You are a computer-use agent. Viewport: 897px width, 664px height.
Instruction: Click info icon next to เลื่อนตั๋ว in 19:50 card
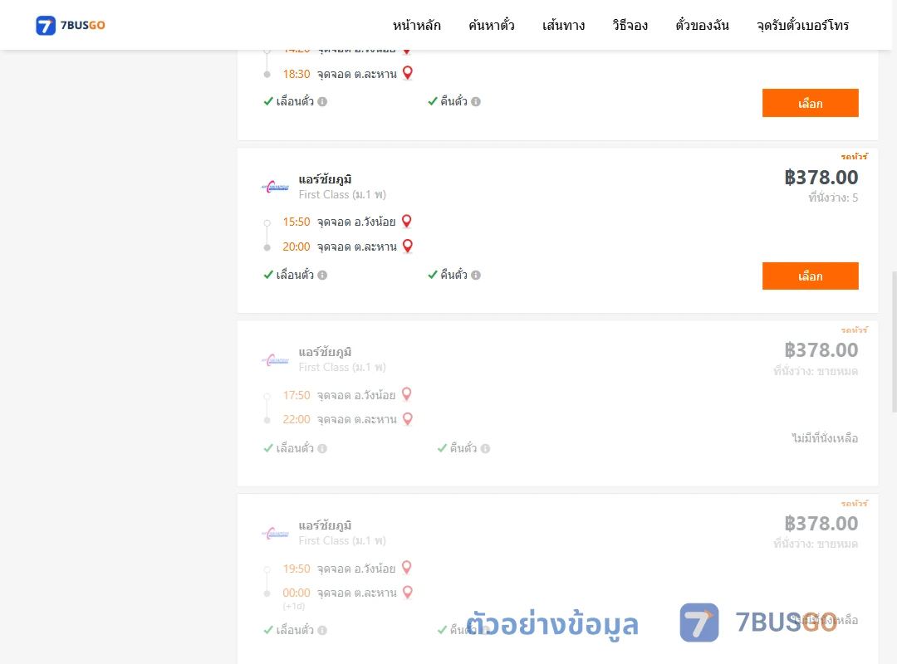[322, 630]
